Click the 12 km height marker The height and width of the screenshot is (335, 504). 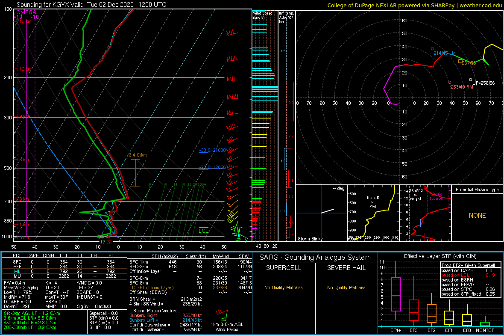point(24,69)
